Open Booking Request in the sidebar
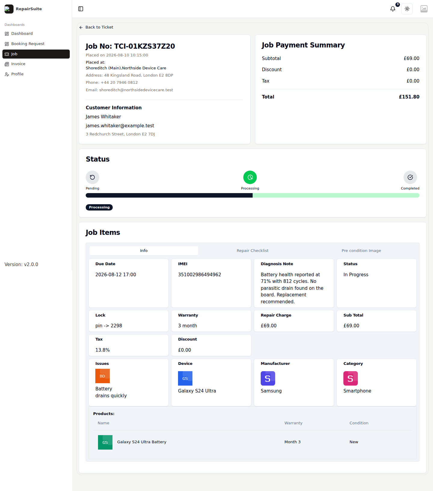The width and height of the screenshot is (433, 491). [36, 44]
